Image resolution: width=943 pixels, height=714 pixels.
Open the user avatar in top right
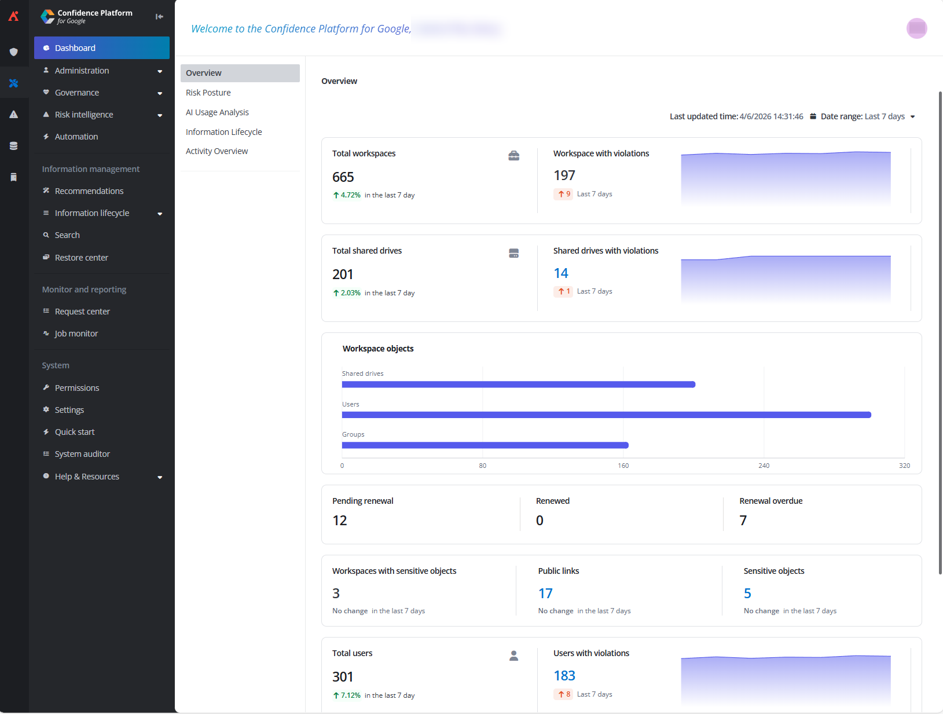click(916, 28)
